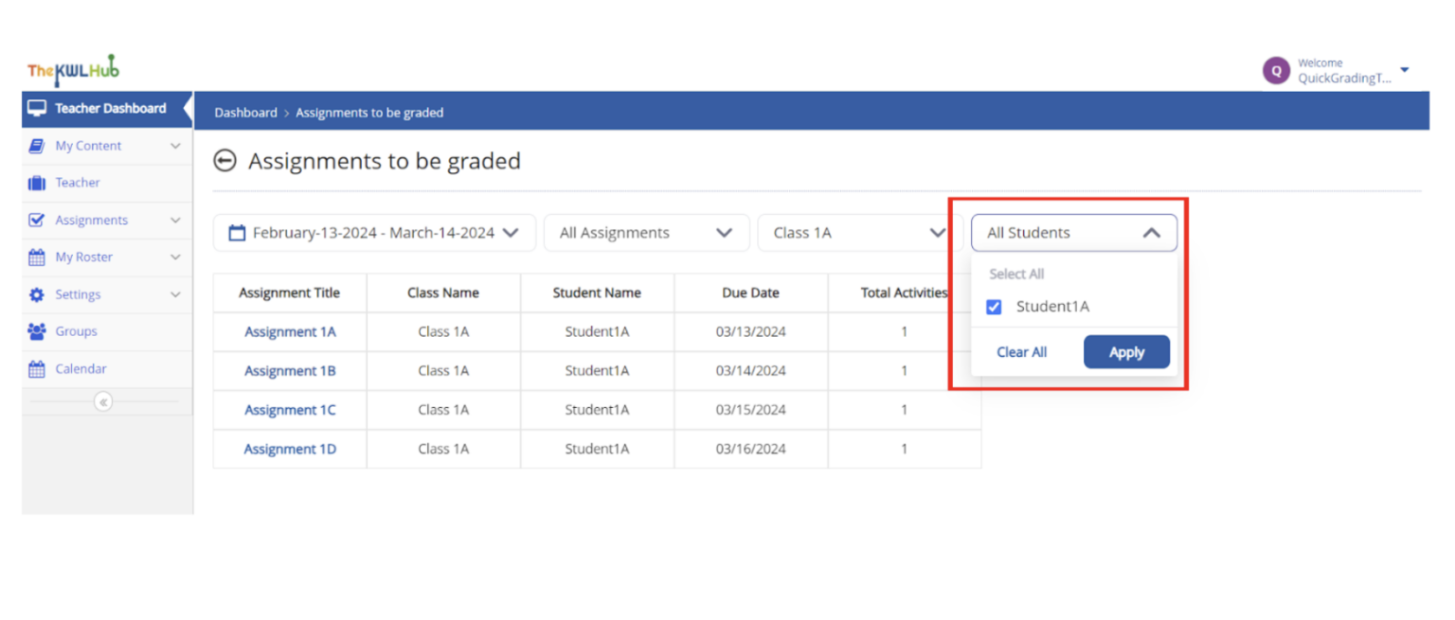Click the Apply button

(x=1126, y=352)
